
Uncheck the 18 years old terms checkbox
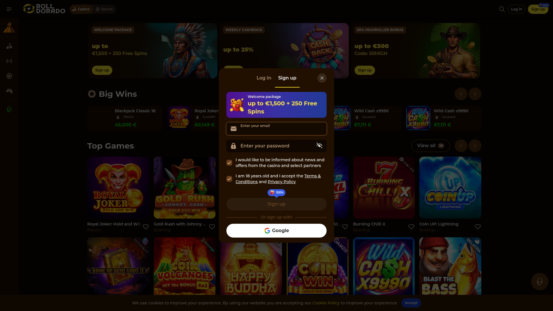tap(229, 179)
